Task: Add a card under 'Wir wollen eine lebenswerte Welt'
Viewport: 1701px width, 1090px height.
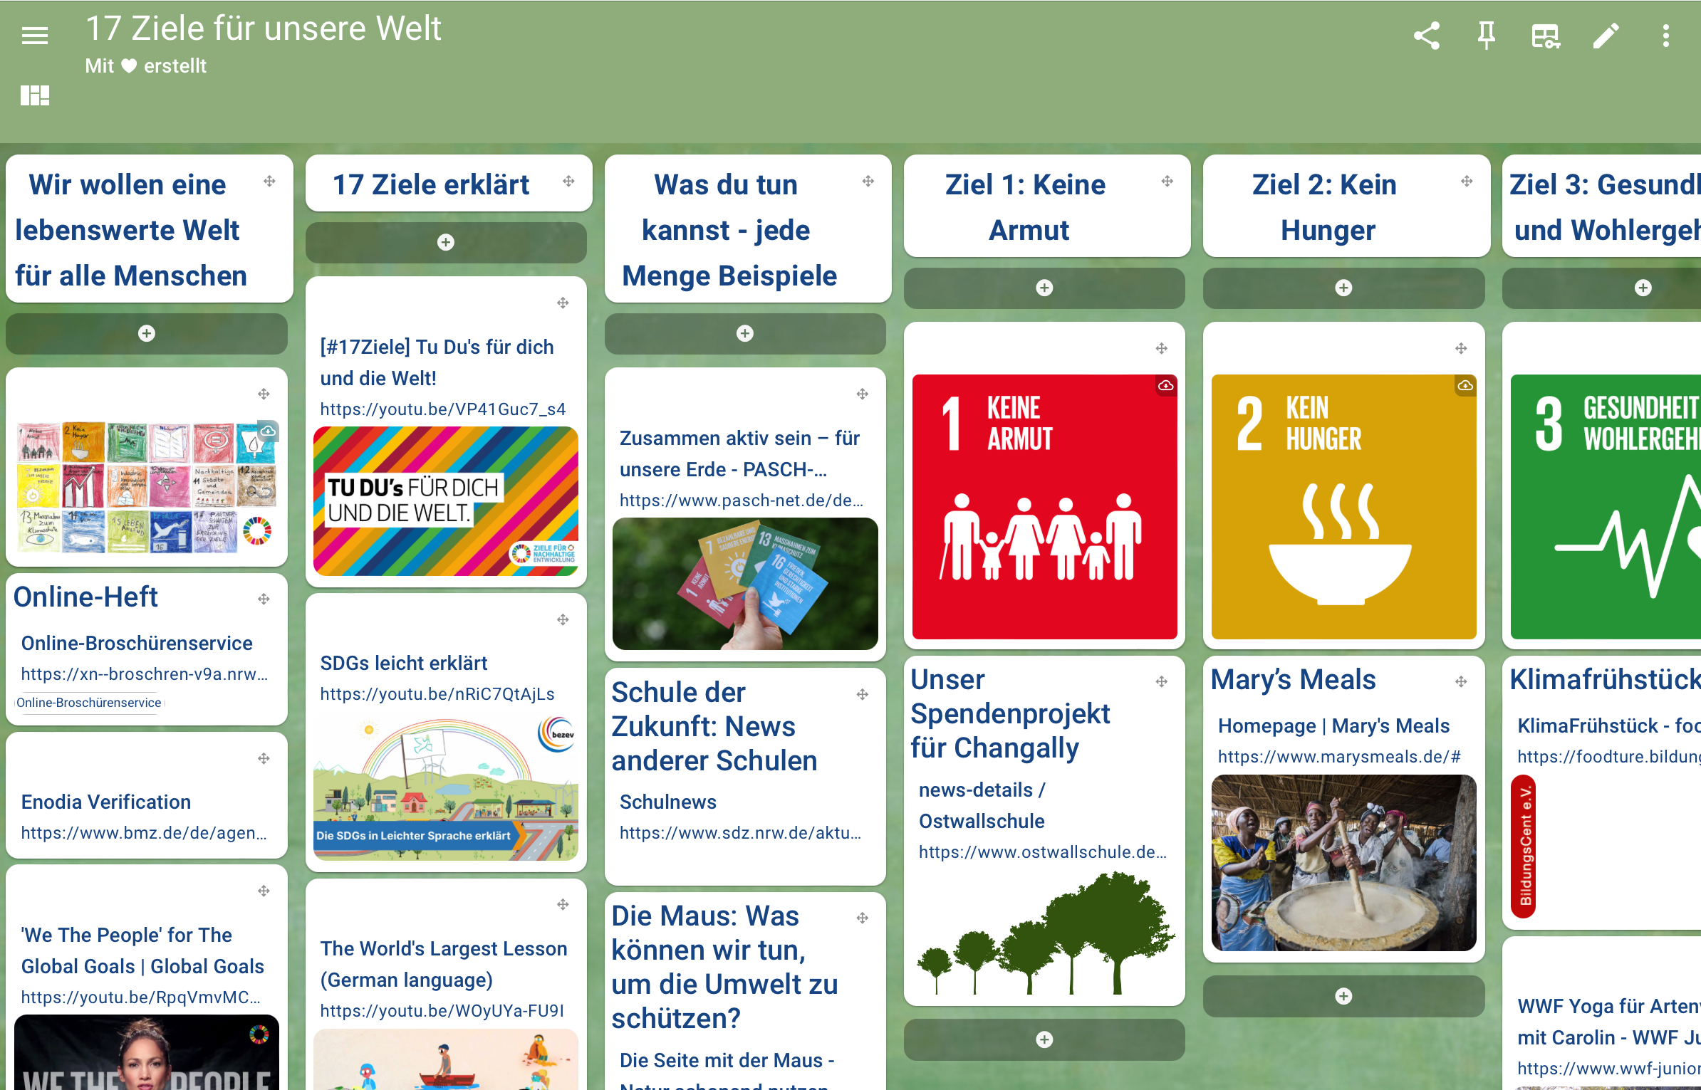Action: click(147, 333)
